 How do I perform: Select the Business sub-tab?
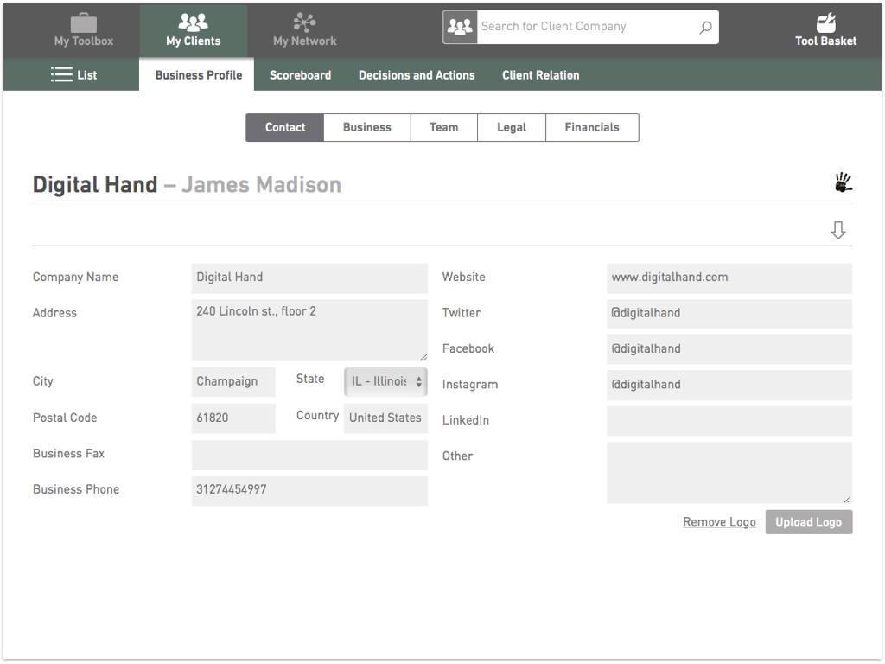[x=366, y=128]
